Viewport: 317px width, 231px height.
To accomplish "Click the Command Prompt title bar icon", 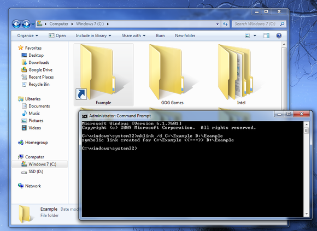I will [85, 116].
